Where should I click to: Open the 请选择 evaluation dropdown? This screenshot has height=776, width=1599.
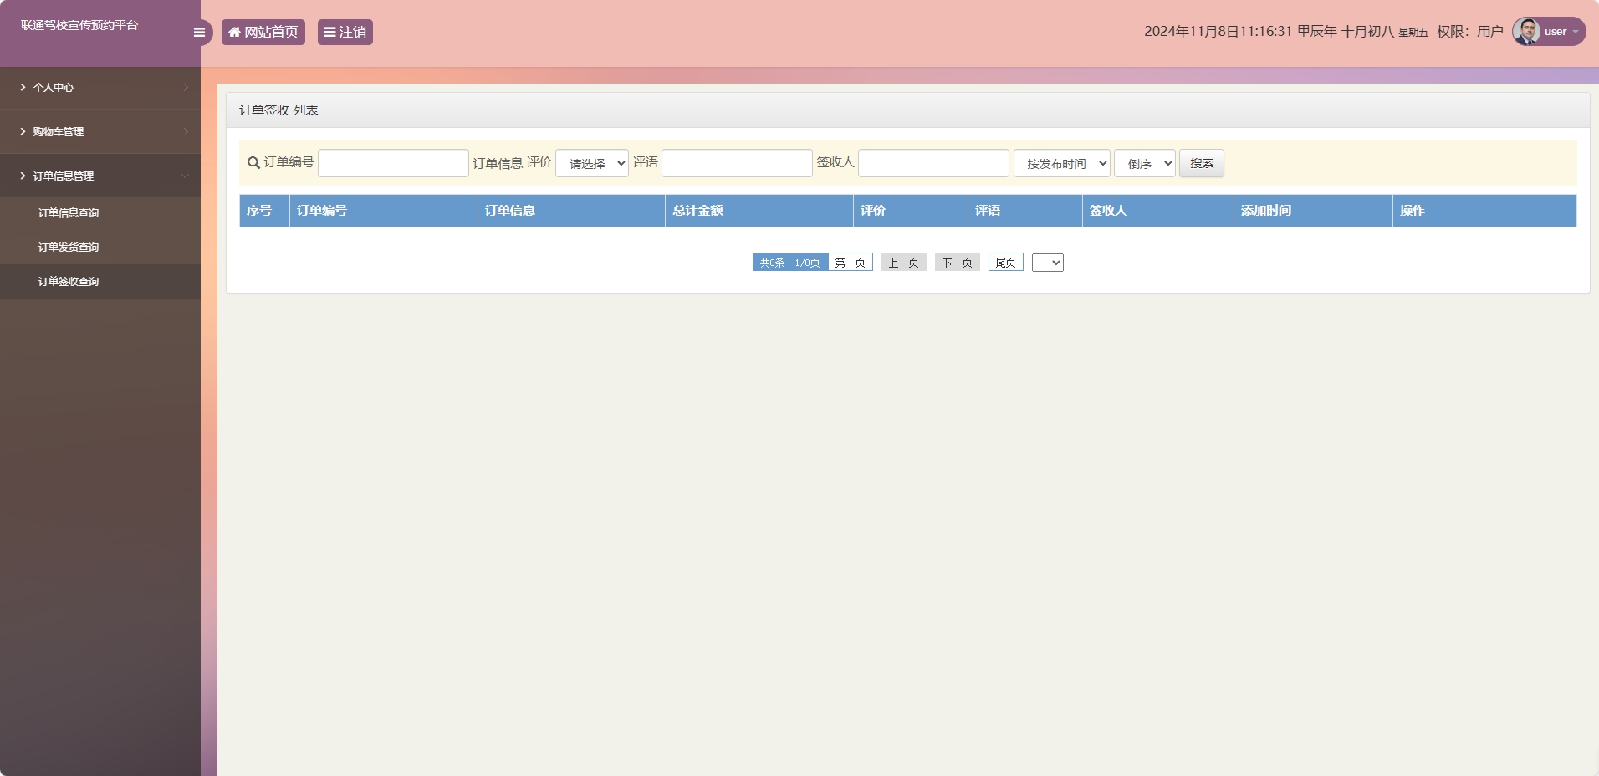(x=591, y=163)
